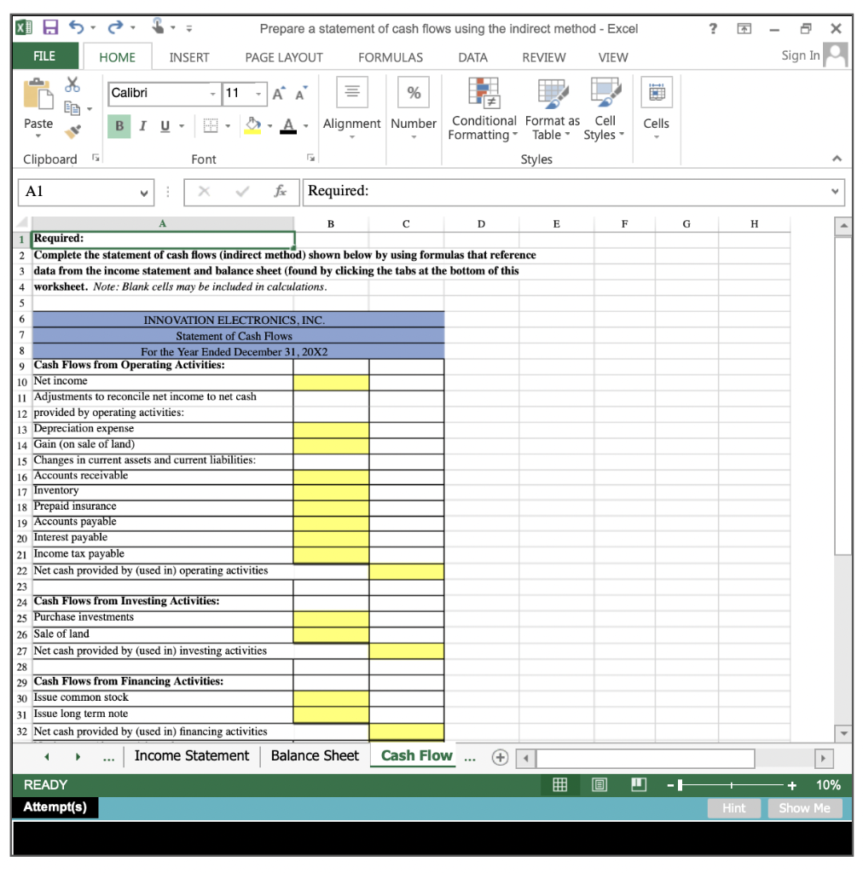Select the REVIEW ribbon tab
The width and height of the screenshot is (863, 873).
(x=544, y=57)
